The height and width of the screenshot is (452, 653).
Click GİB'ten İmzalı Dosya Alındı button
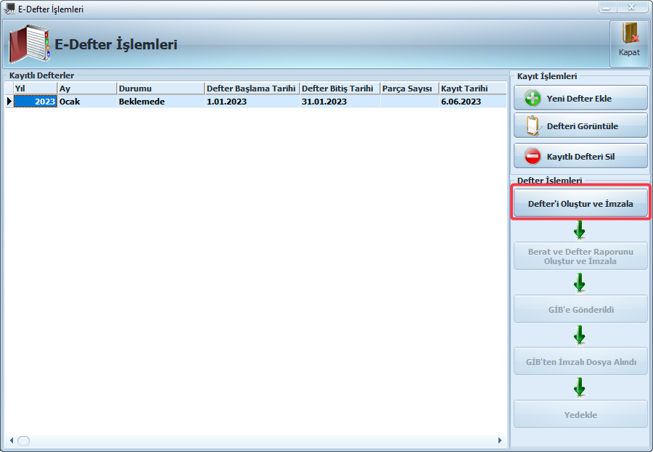(580, 361)
